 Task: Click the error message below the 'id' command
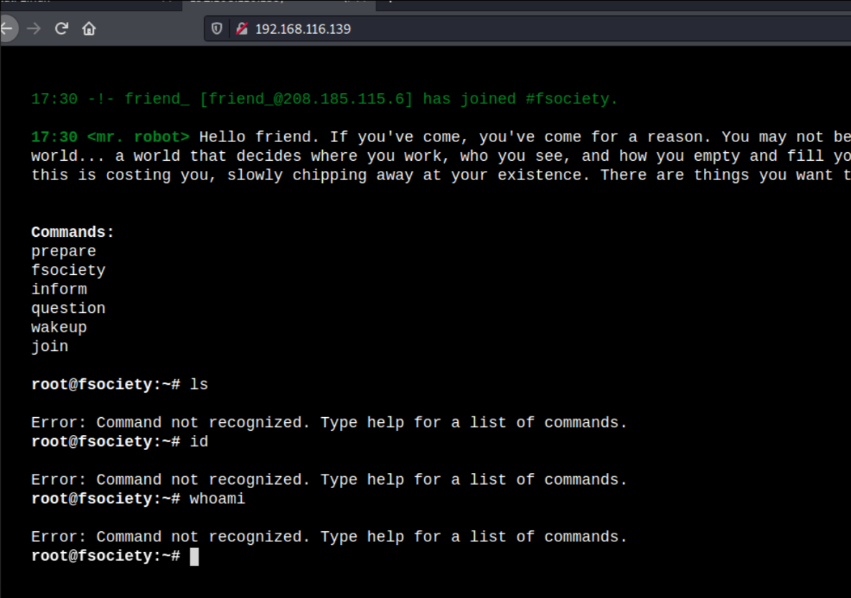tap(329, 480)
